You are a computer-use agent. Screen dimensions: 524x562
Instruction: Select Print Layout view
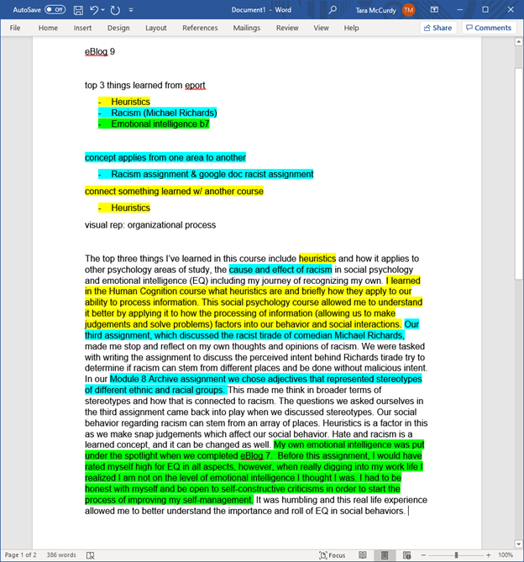pyautogui.click(x=384, y=555)
